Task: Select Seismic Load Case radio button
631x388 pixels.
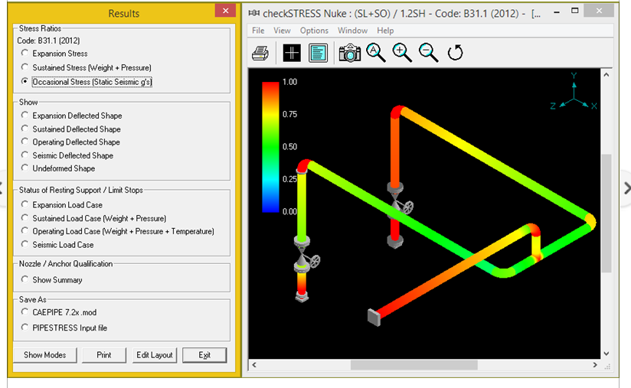Action: (26, 245)
